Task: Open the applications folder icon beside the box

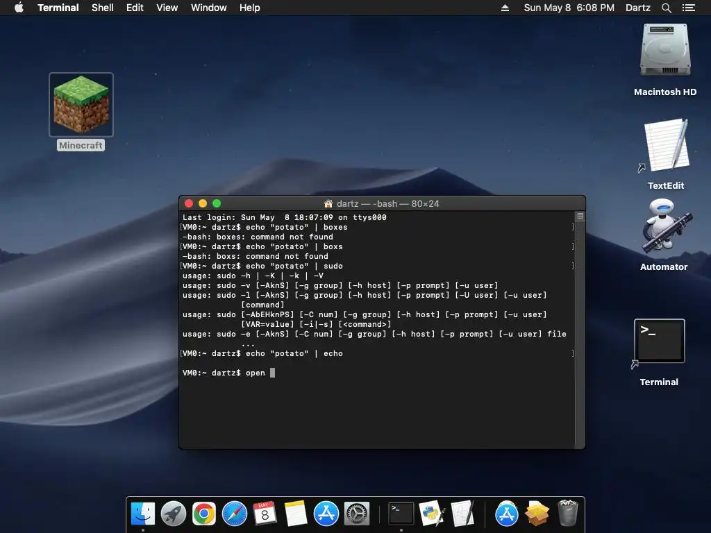Action: (x=506, y=514)
